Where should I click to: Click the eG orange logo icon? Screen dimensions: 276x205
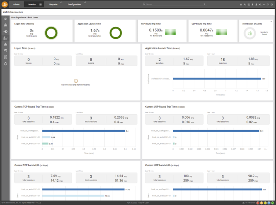click(x=5, y=4)
